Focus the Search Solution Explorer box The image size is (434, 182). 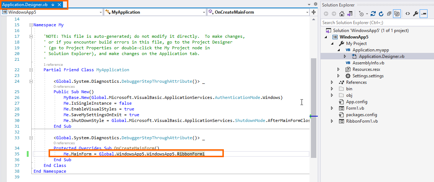pos(377,23)
